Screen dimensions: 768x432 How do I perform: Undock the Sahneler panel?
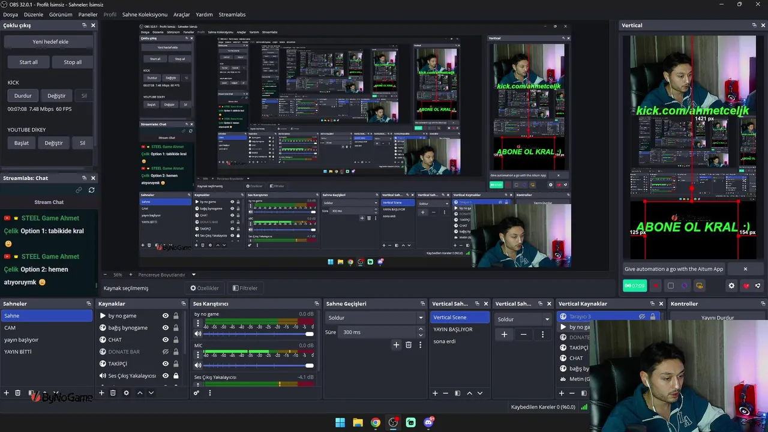point(89,304)
